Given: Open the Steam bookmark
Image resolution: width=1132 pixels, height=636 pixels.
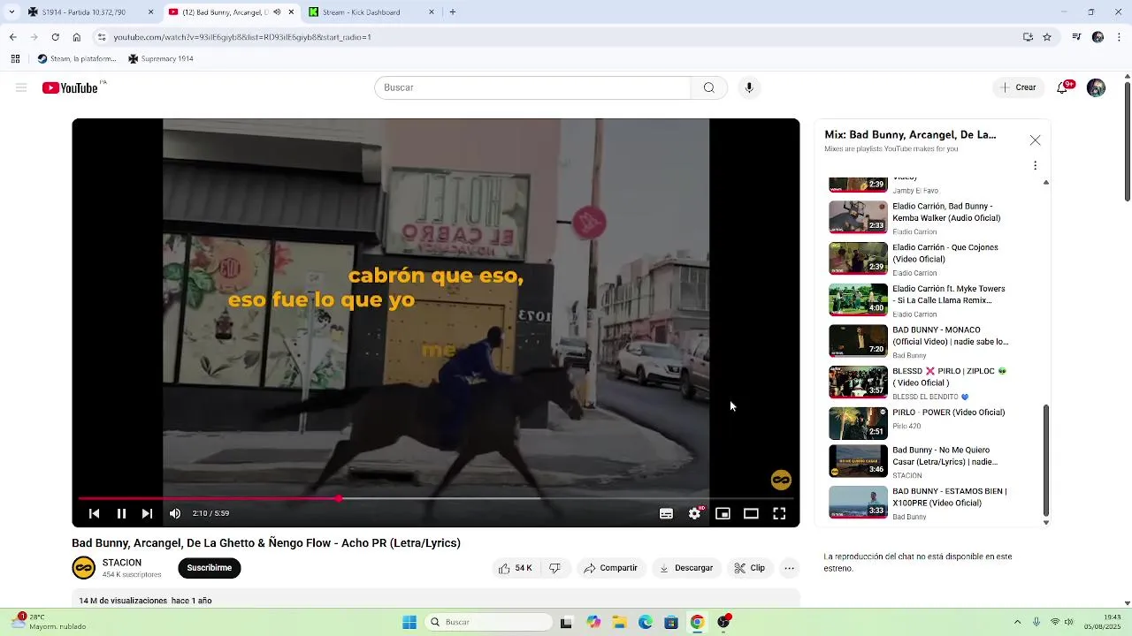Looking at the screenshot, I should pos(77,59).
